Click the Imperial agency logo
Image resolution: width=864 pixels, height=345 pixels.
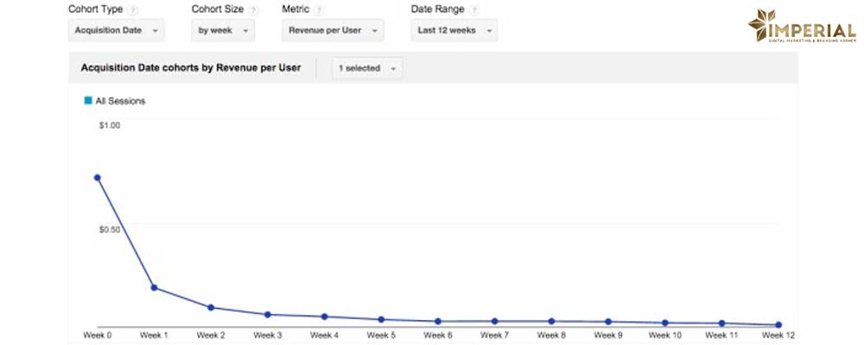[x=802, y=28]
